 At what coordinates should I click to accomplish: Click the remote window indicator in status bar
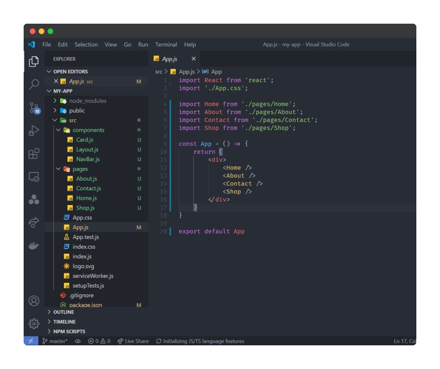pyautogui.click(x=31, y=341)
